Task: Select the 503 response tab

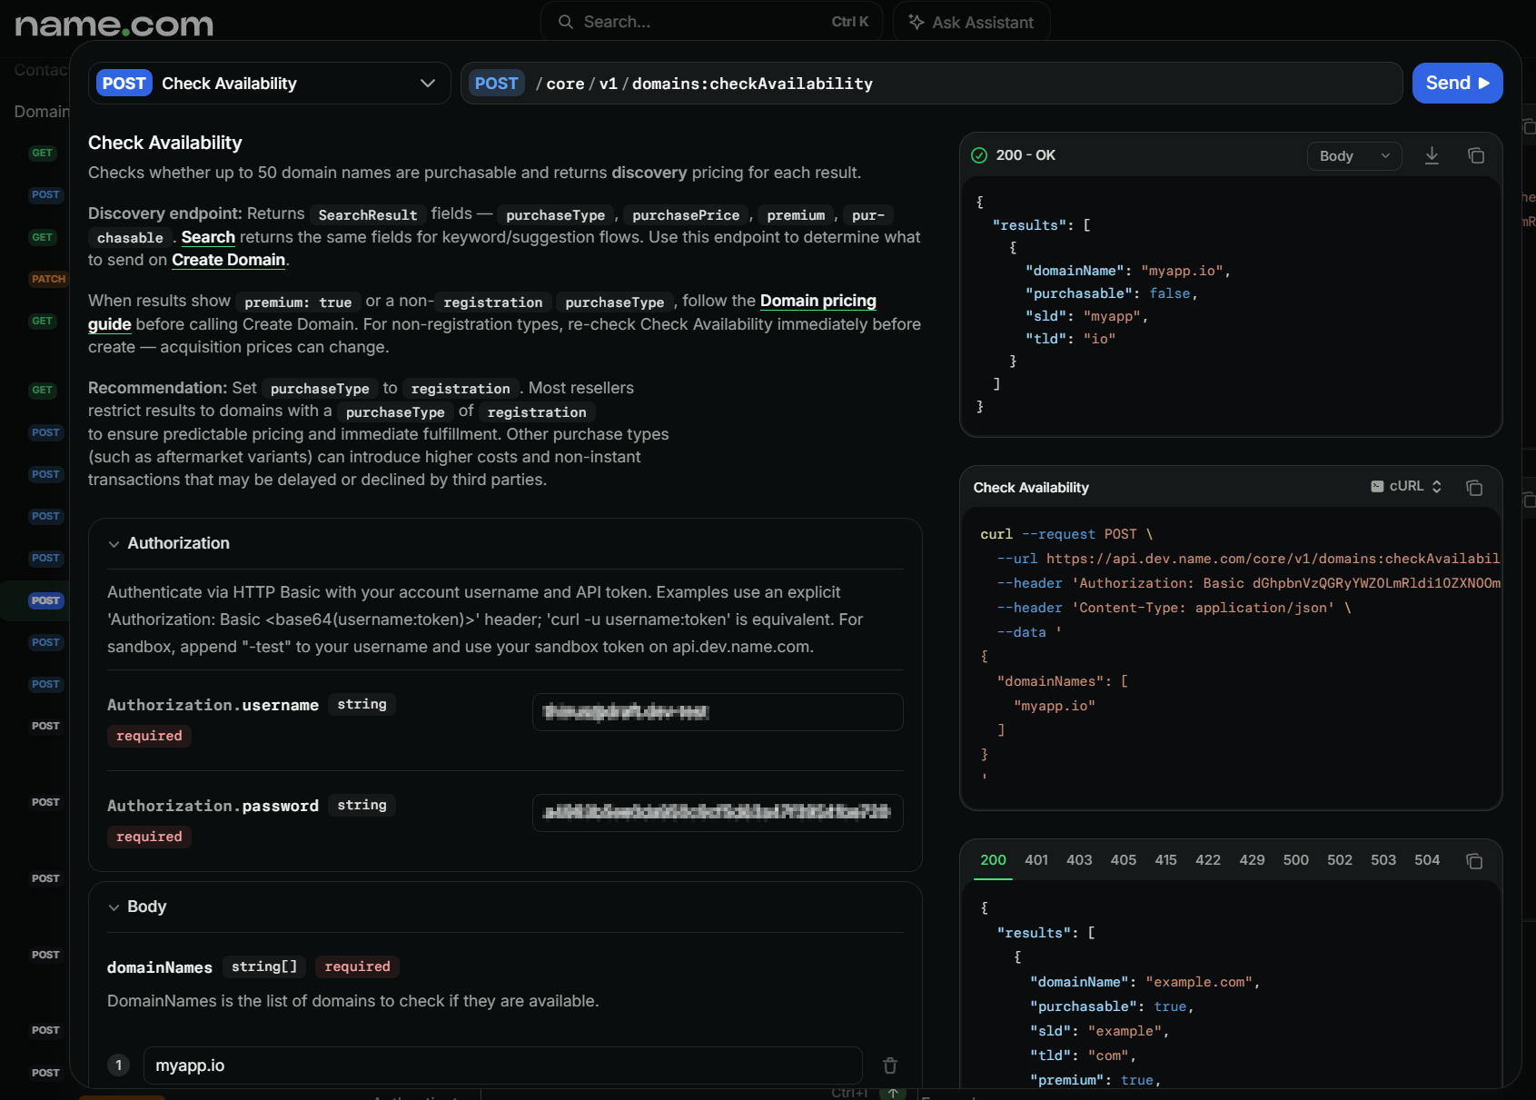Action: [x=1383, y=860]
